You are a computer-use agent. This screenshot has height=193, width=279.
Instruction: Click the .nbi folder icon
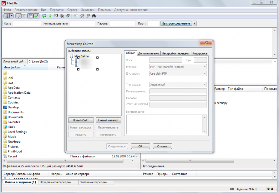(5, 78)
